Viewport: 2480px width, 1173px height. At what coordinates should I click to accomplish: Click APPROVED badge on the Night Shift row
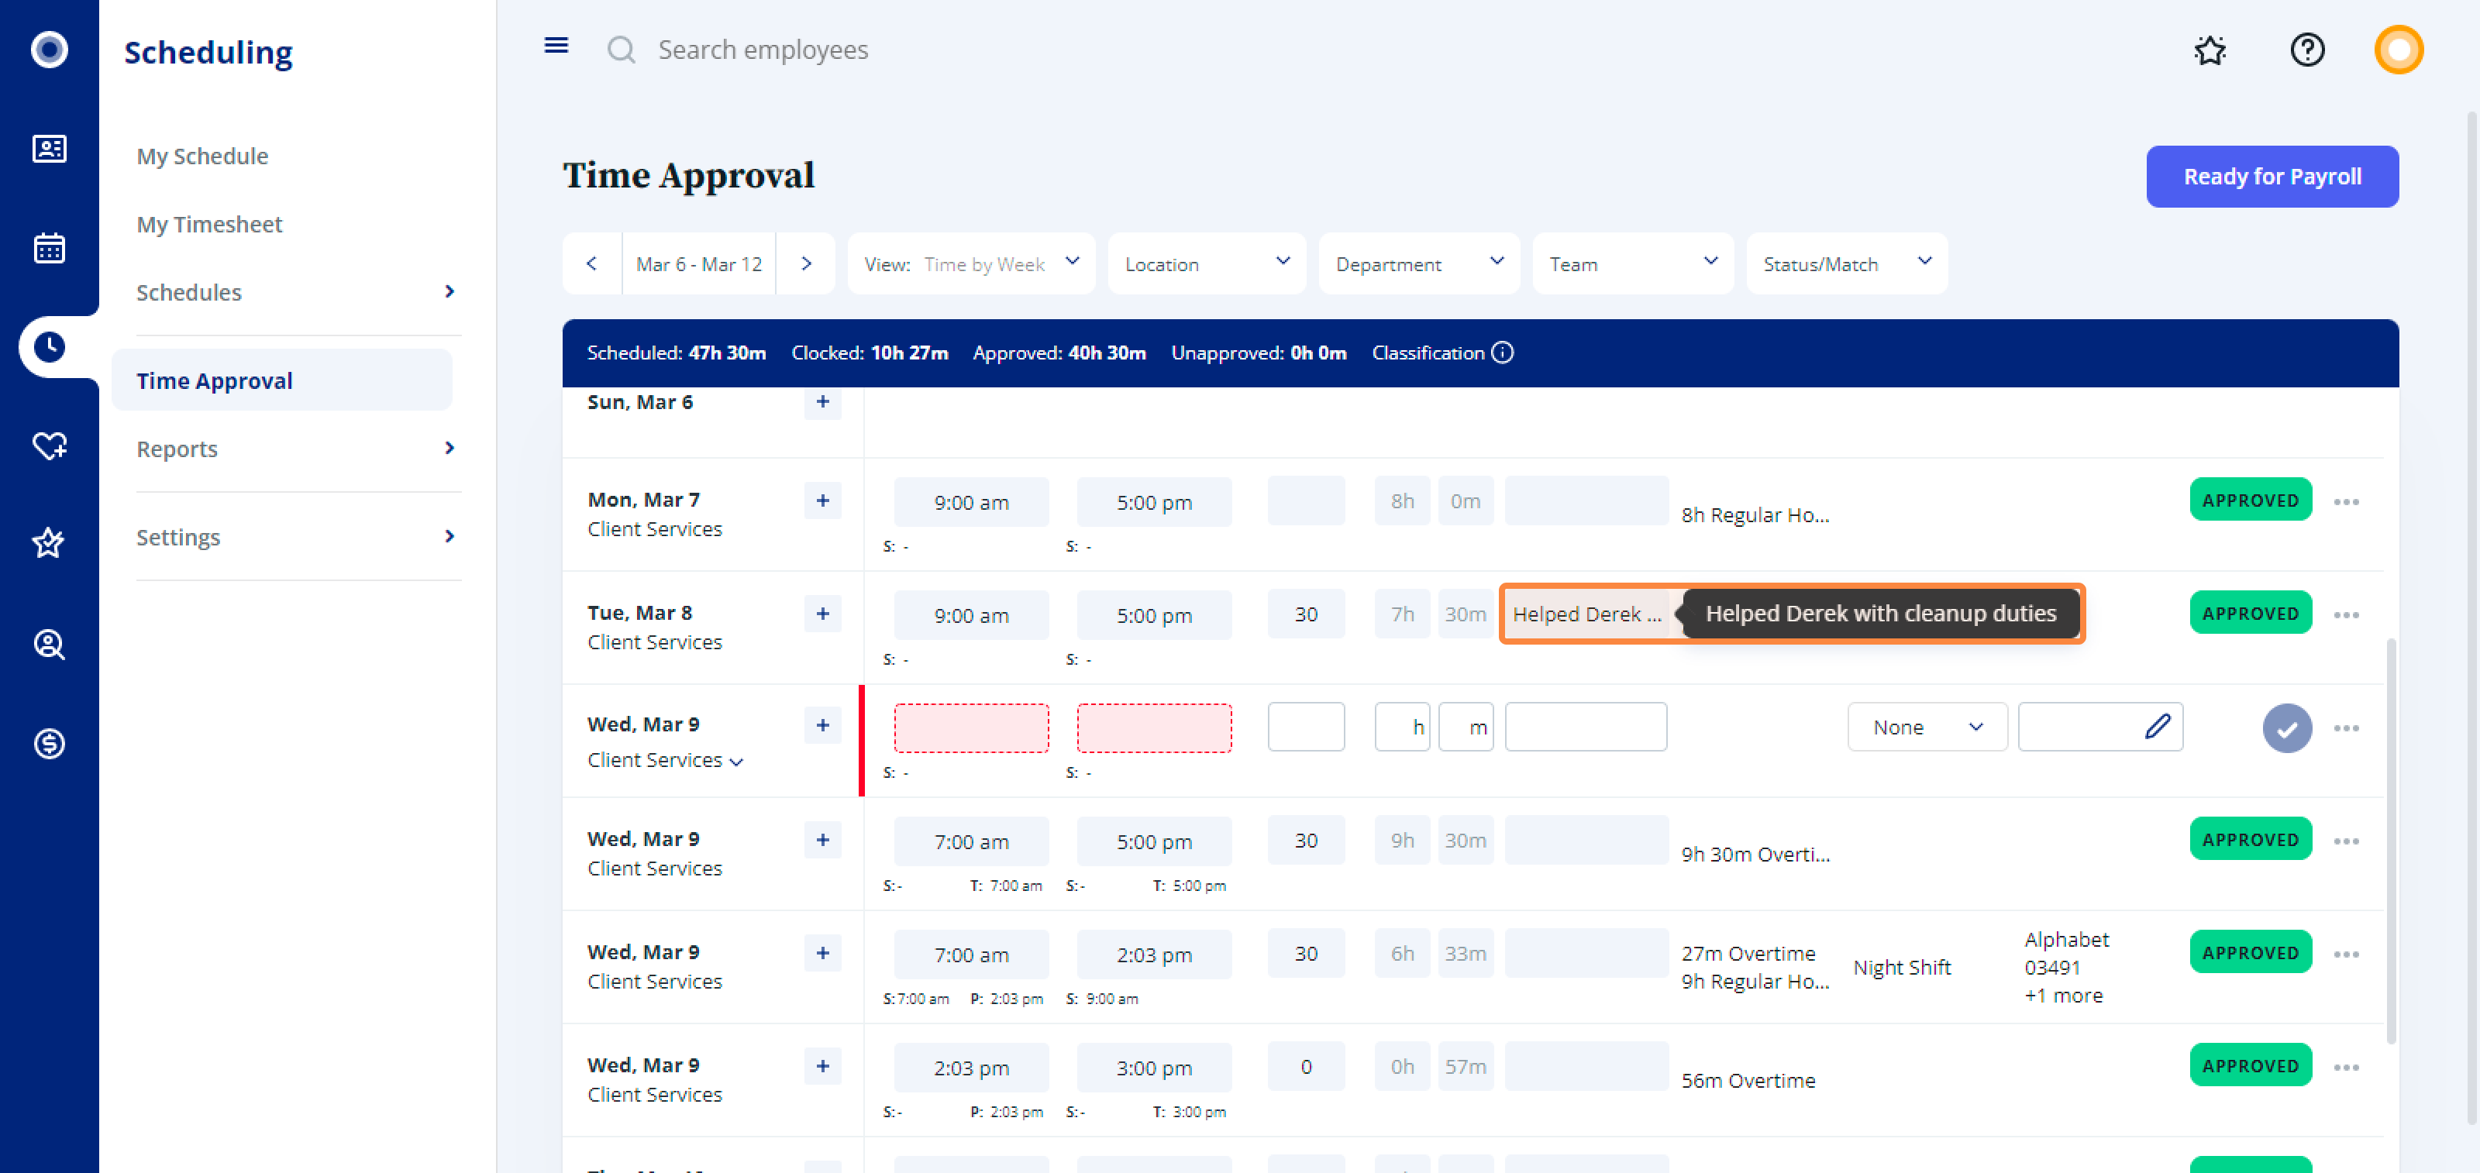(2250, 953)
